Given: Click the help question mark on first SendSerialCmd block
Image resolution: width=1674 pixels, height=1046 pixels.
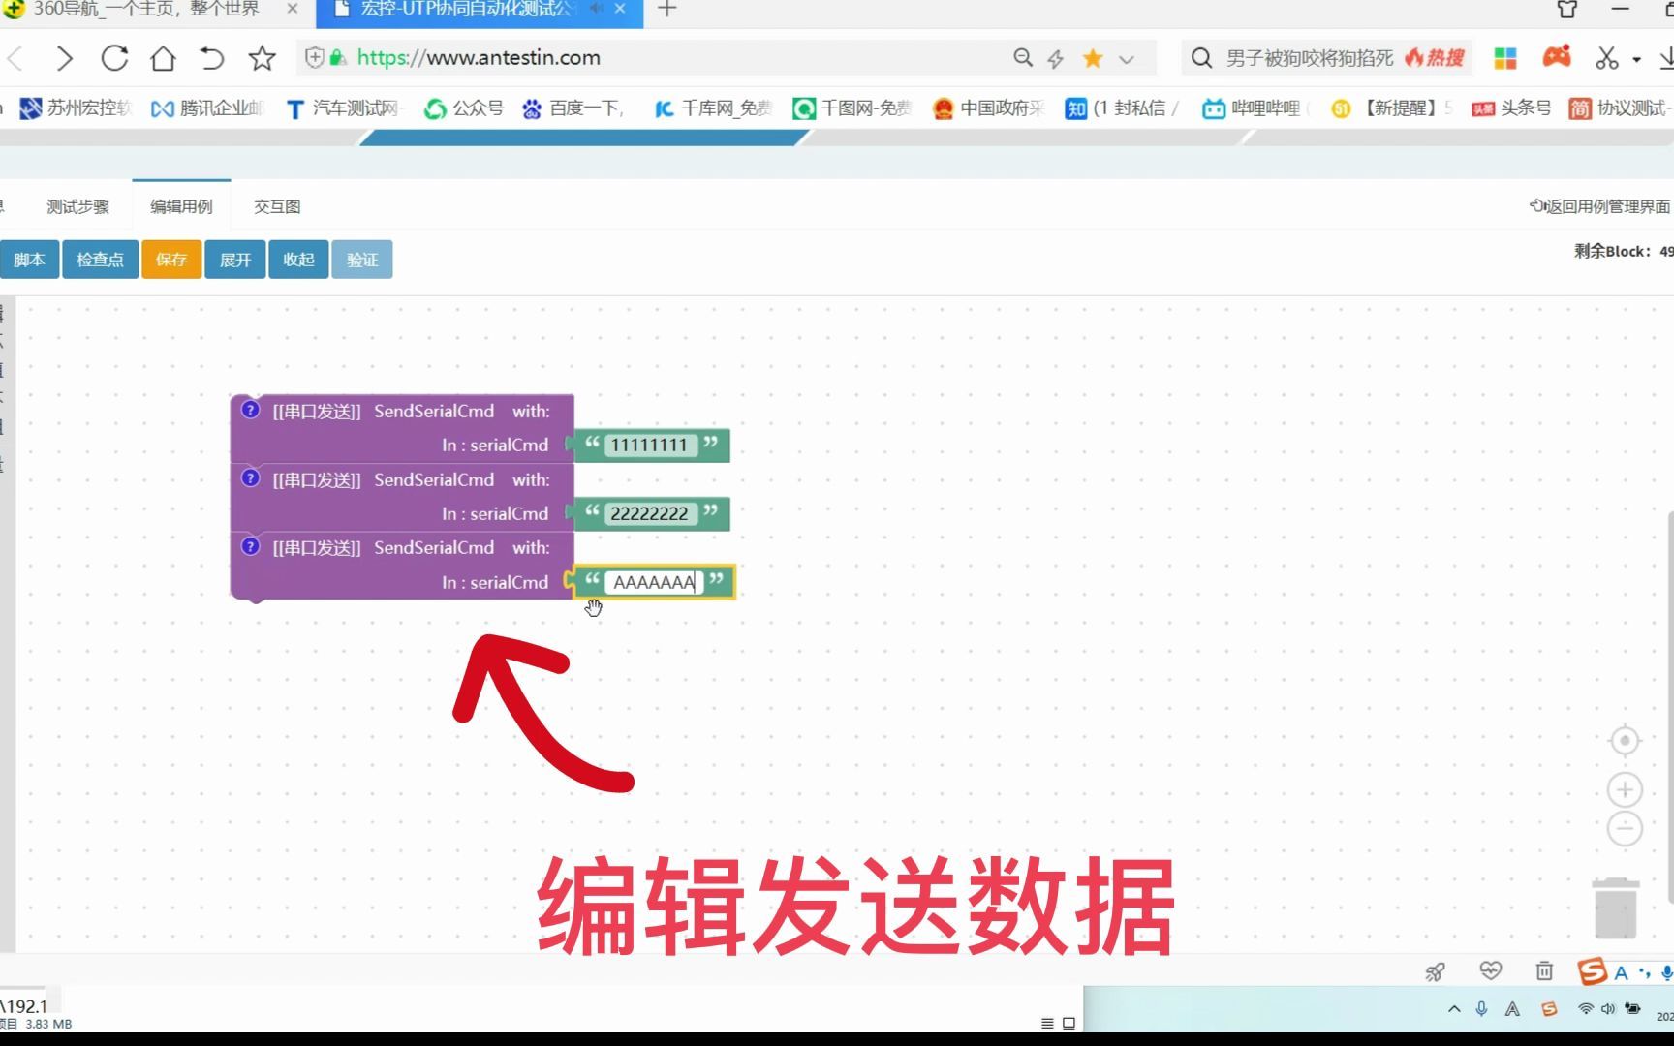Looking at the screenshot, I should pyautogui.click(x=250, y=410).
